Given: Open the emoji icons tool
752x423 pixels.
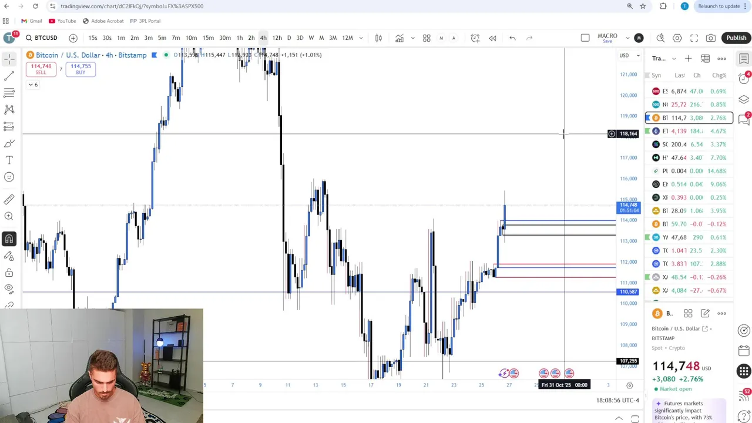Looking at the screenshot, I should [9, 177].
